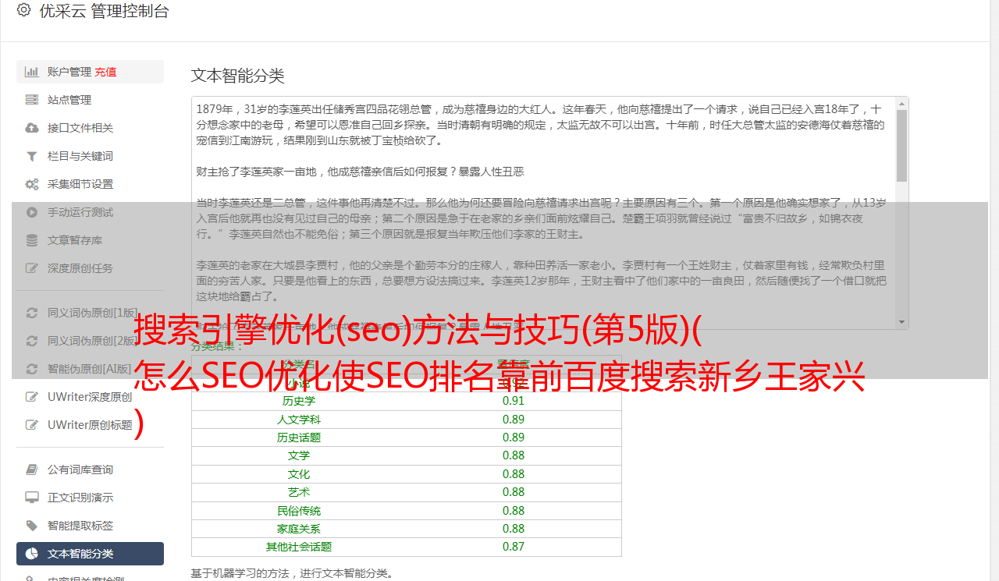Image resolution: width=999 pixels, height=581 pixels.
Task: Click the server icon beside 站点管理
Action: (32, 100)
